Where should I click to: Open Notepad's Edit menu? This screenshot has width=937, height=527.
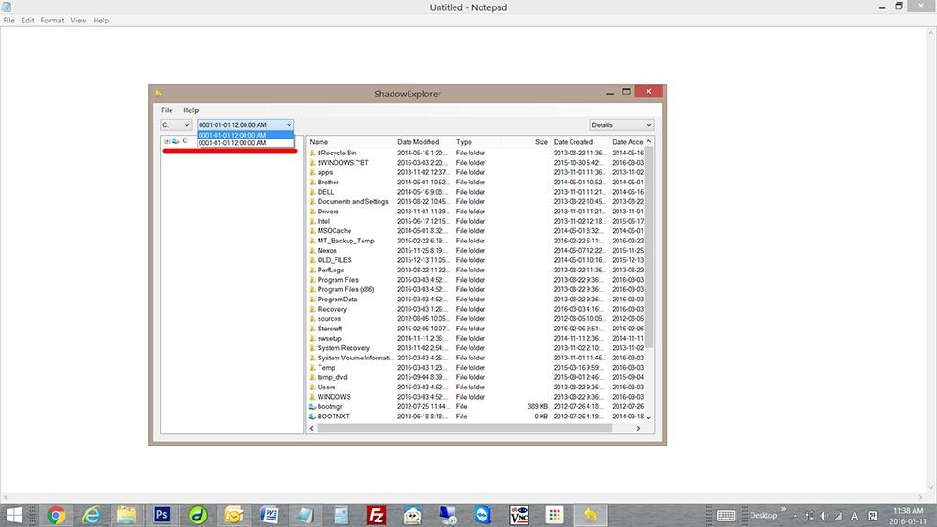[27, 21]
